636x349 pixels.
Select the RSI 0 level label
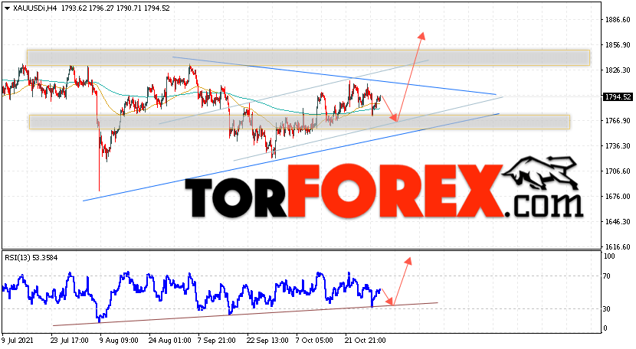pos(605,328)
